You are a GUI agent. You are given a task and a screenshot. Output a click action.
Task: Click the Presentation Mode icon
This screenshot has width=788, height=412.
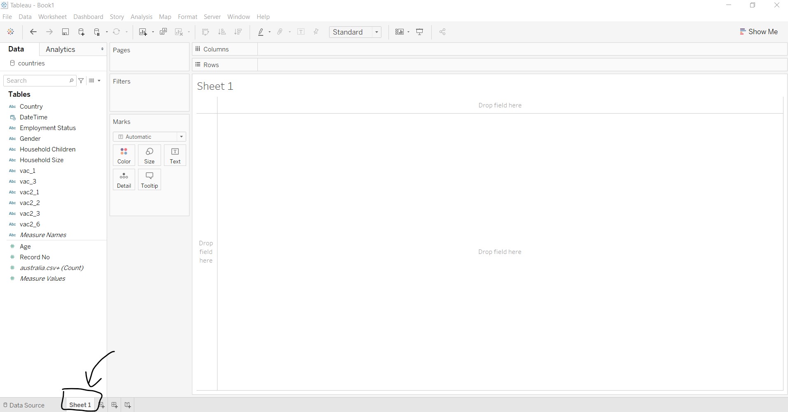coord(420,32)
